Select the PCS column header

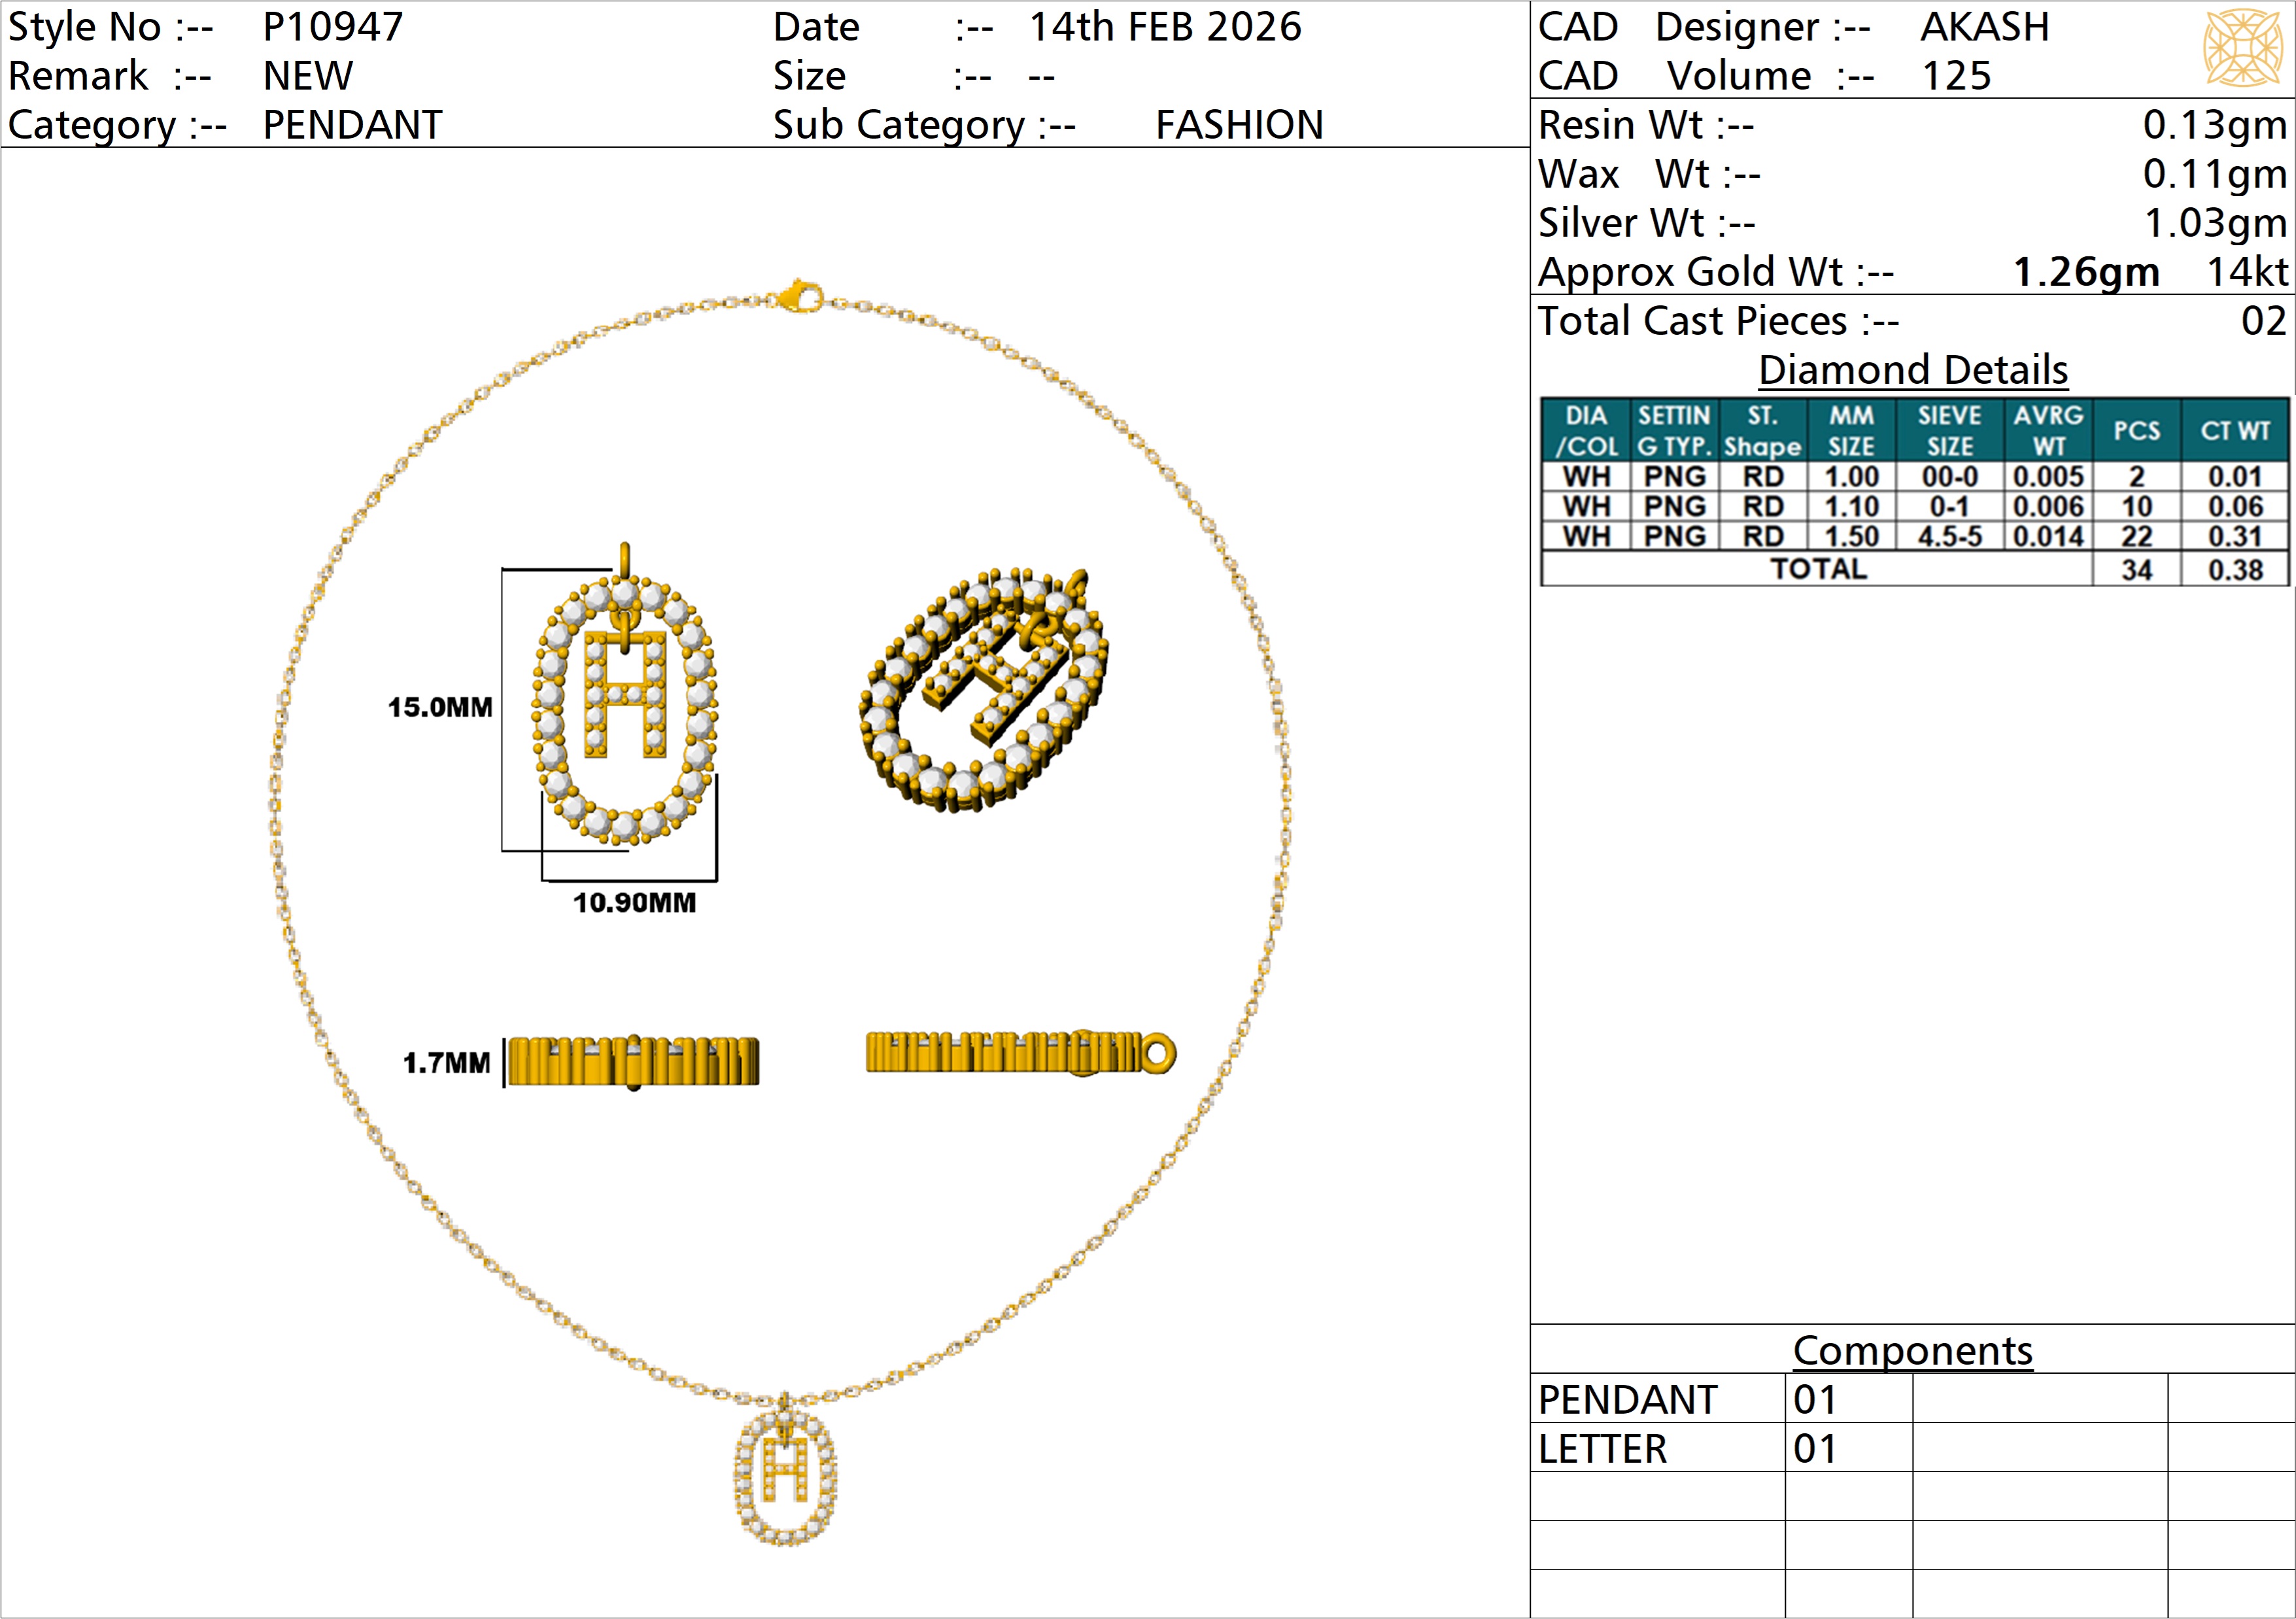pyautogui.click(x=2136, y=431)
